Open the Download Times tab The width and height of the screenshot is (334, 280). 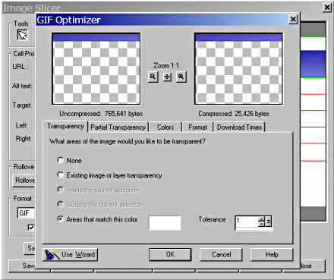[x=239, y=127]
